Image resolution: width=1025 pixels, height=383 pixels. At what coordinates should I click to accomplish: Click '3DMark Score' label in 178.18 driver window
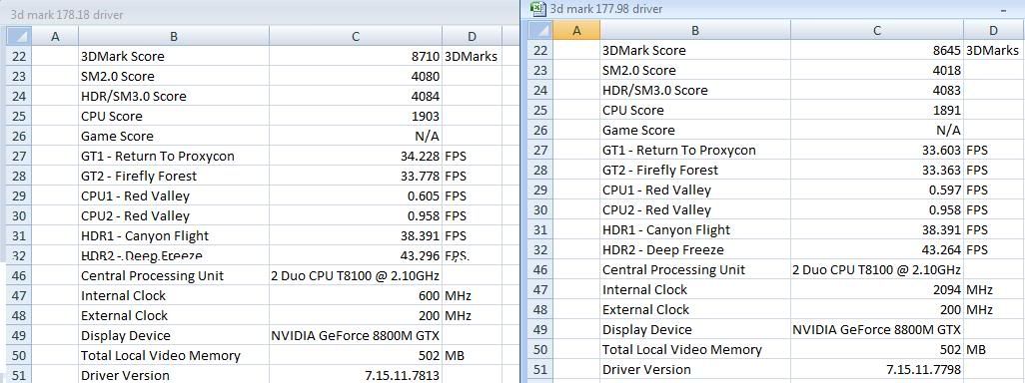tap(122, 56)
